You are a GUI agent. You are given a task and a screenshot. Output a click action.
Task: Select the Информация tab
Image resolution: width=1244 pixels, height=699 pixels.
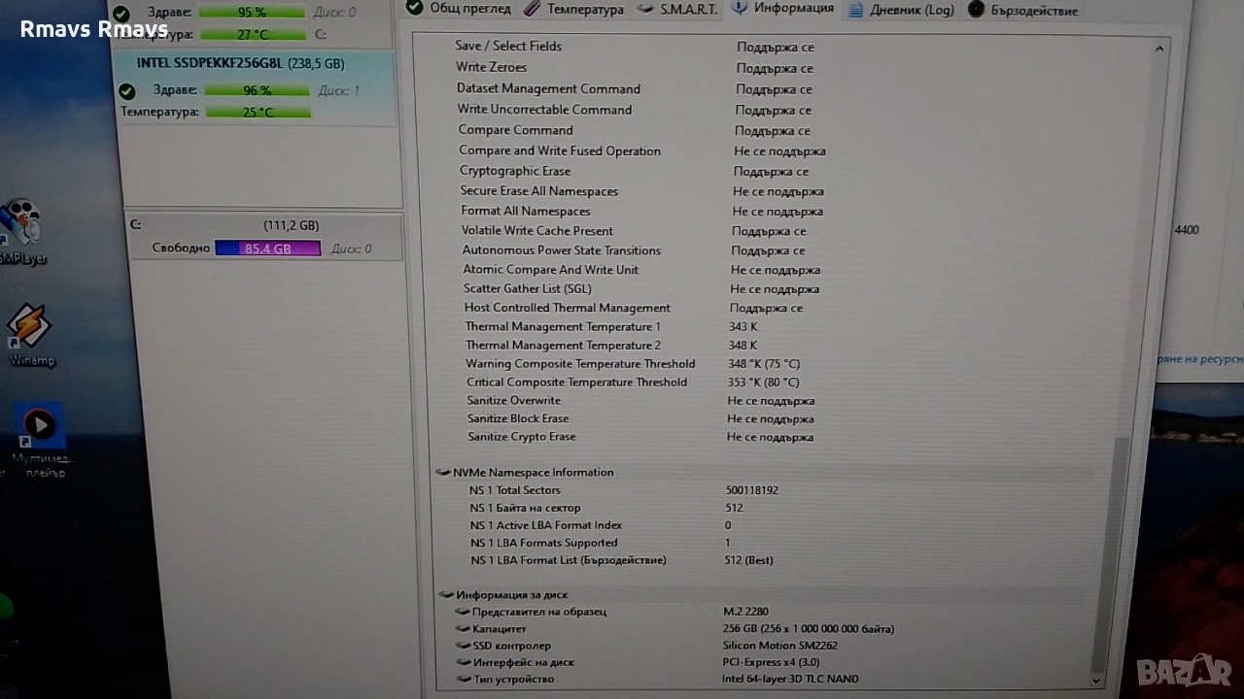coord(782,8)
